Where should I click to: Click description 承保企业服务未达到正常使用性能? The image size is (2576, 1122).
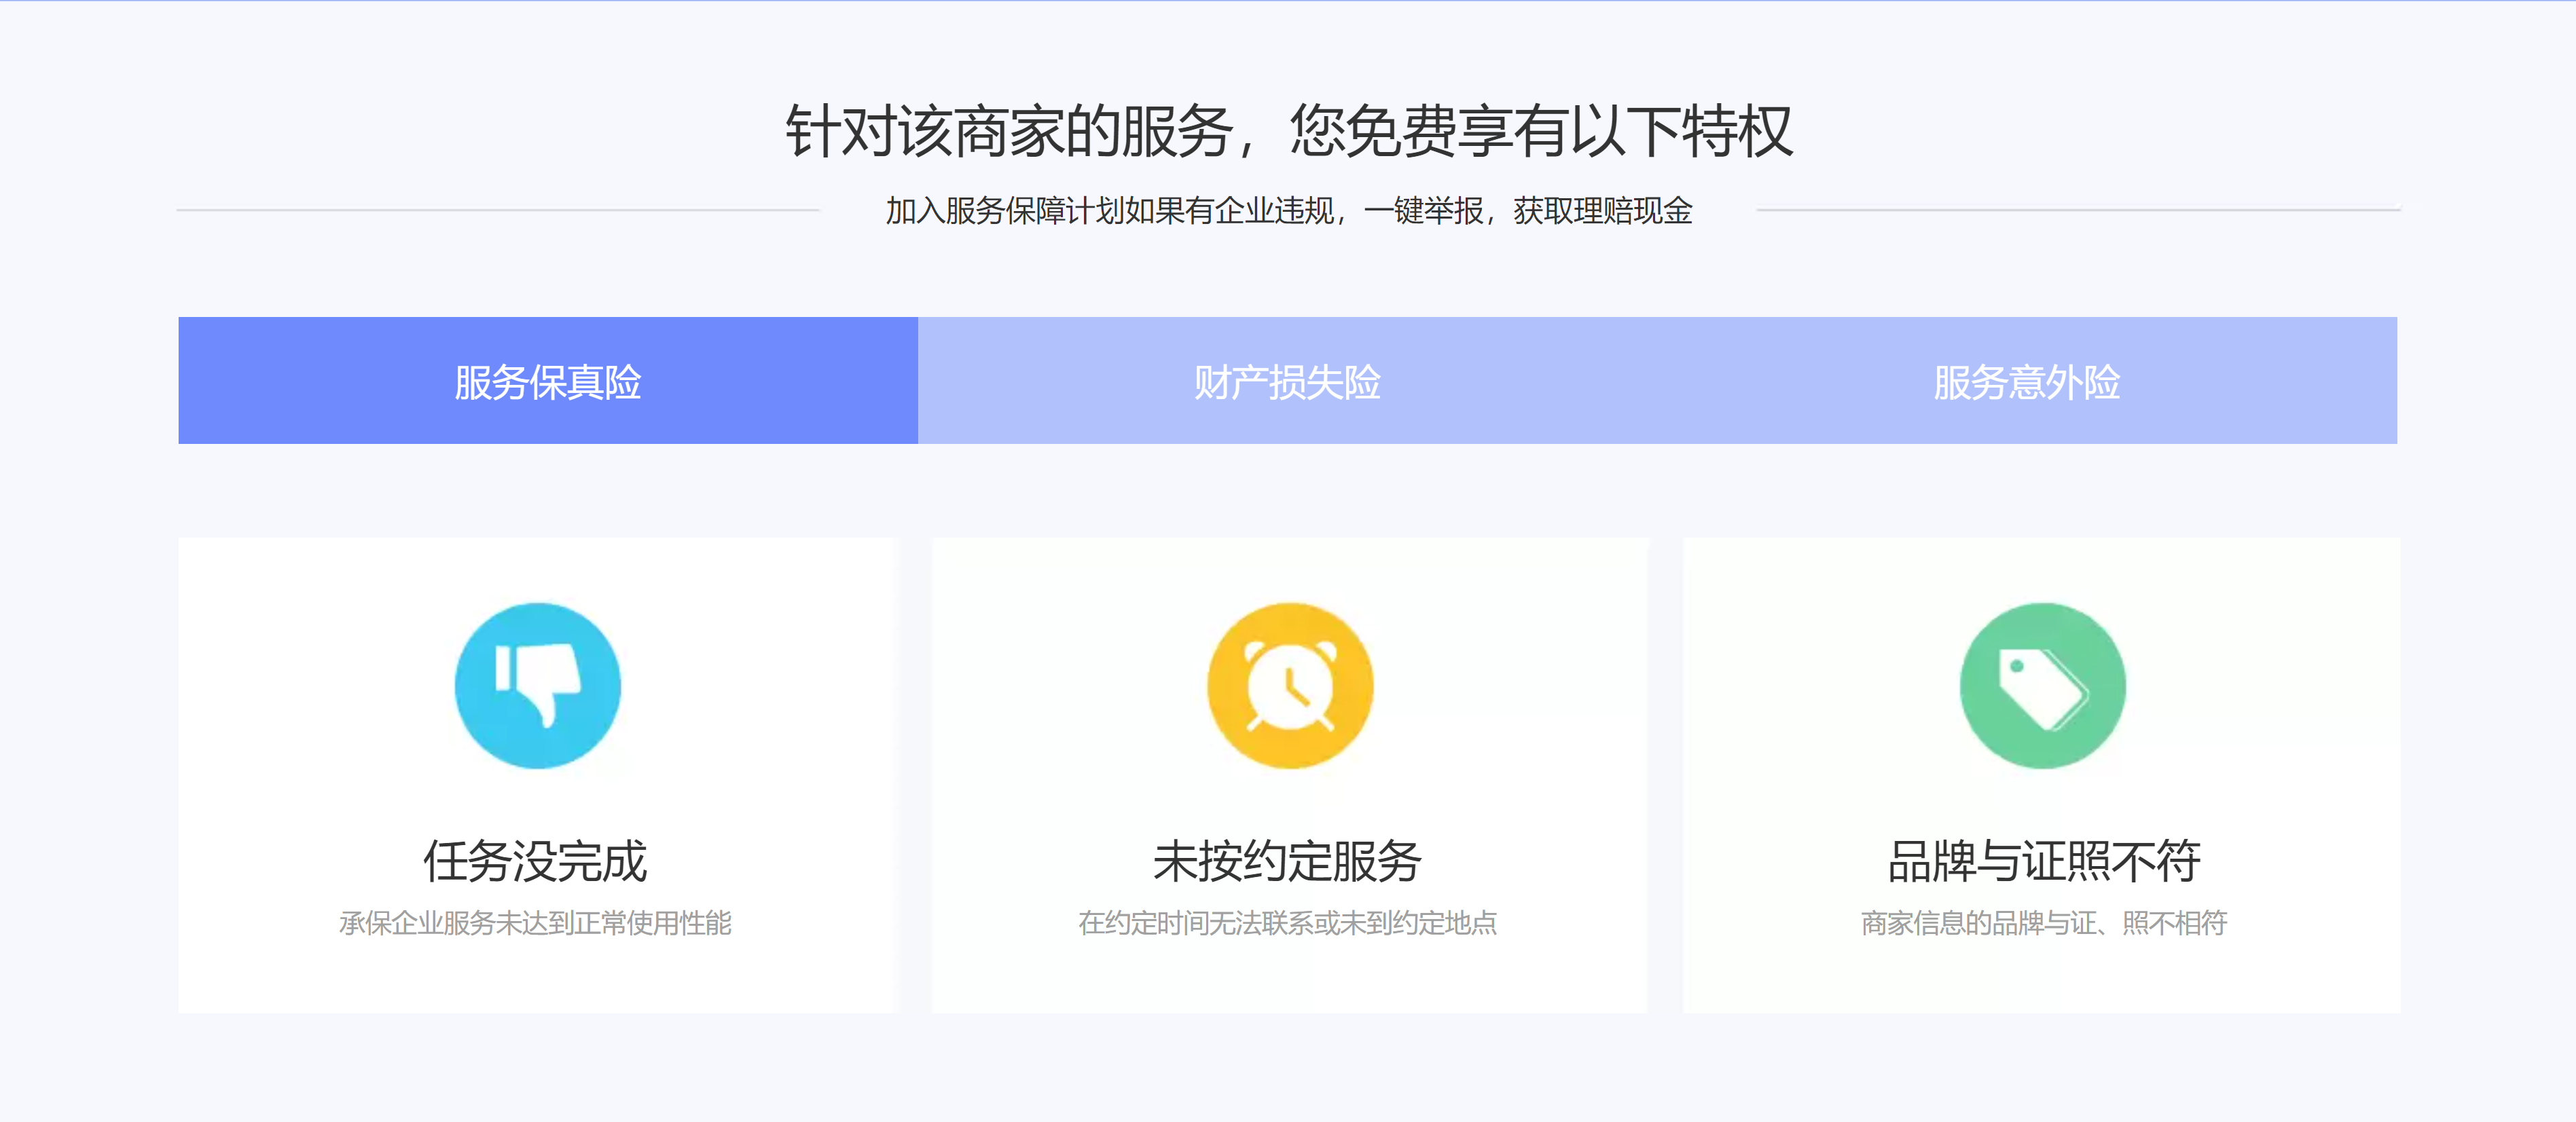pos(535,922)
